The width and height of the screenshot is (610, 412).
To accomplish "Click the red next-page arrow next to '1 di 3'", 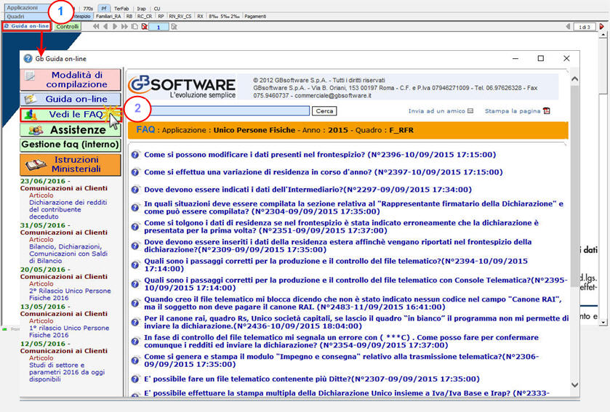I will coord(602,26).
